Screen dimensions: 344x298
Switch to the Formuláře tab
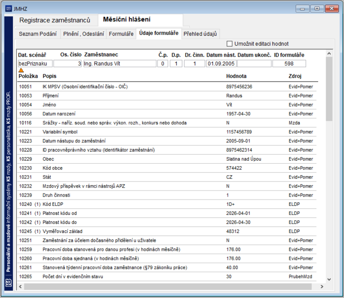point(121,34)
